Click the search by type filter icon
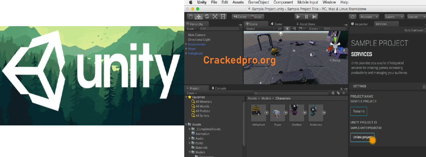The width and height of the screenshot is (426, 157). click(333, 93)
